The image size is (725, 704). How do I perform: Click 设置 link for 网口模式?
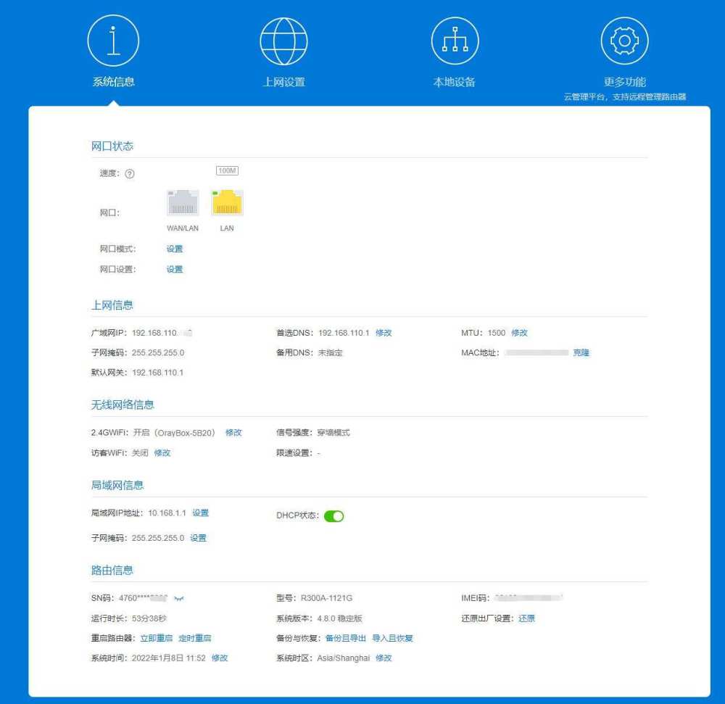(x=175, y=249)
